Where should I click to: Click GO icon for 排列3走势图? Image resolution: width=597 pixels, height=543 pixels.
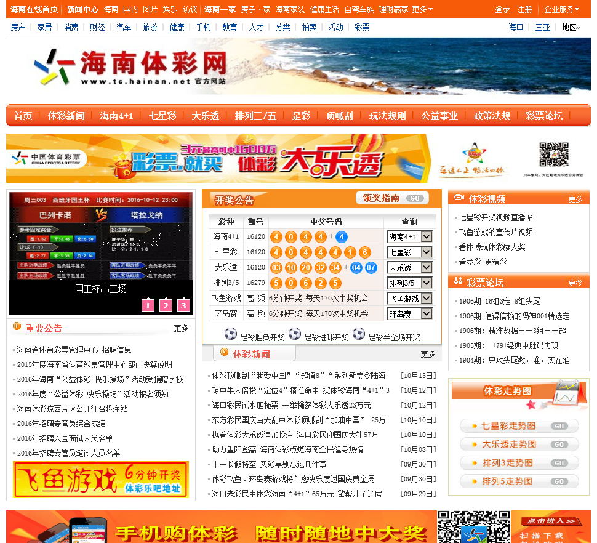(x=559, y=463)
